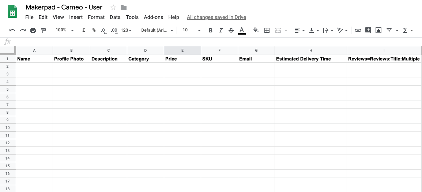The width and height of the screenshot is (422, 192).
Task: Open the Add-ons menu
Action: click(154, 17)
